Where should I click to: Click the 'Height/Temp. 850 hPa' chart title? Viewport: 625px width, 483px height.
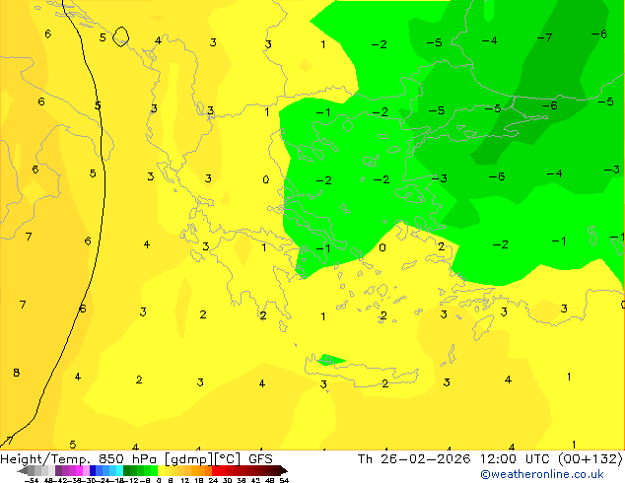tap(80, 459)
